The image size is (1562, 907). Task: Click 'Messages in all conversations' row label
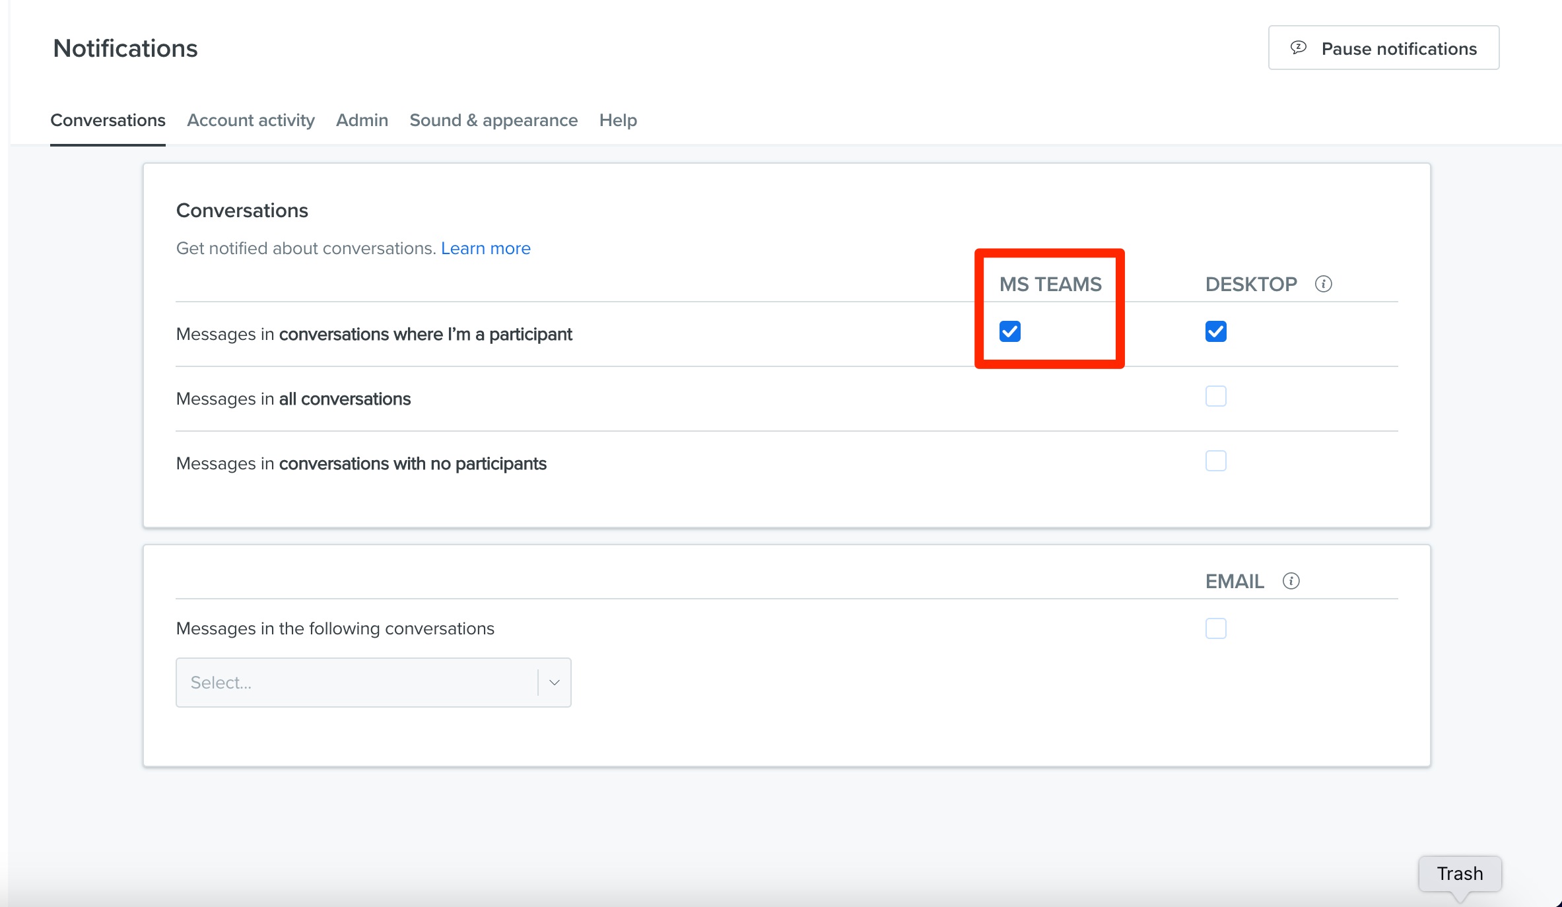(293, 399)
